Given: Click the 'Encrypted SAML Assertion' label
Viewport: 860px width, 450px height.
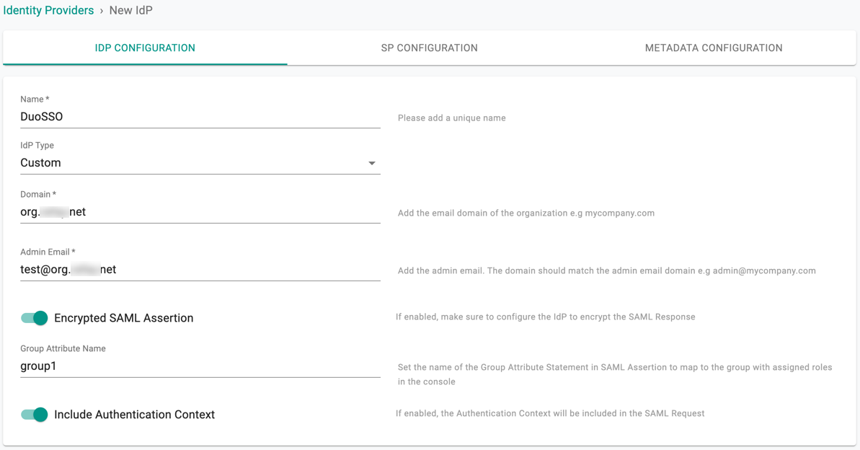Looking at the screenshot, I should 124,318.
